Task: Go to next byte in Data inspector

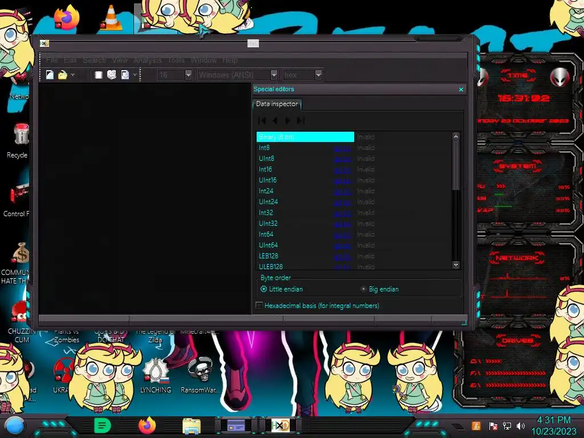Action: click(x=287, y=120)
